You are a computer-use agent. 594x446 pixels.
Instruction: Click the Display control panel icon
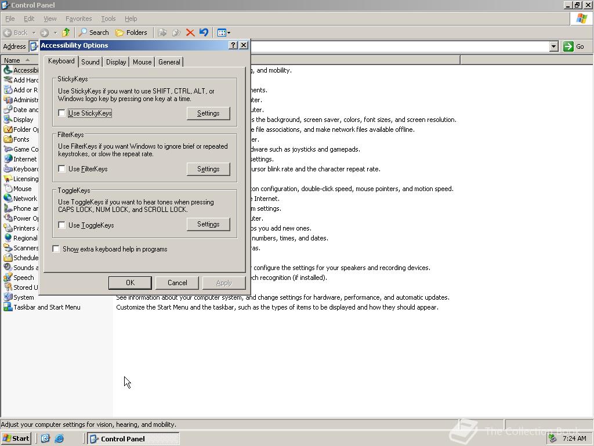coord(8,120)
